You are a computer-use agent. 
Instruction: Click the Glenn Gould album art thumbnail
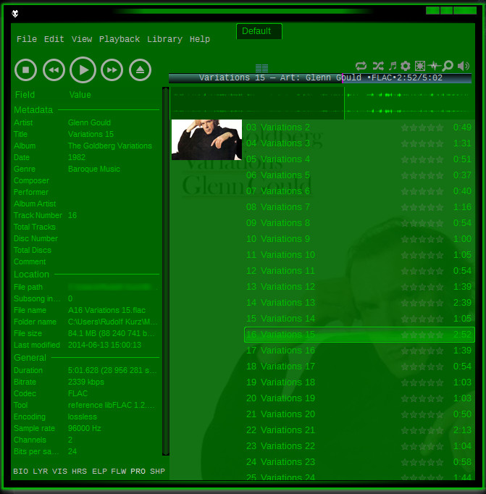click(206, 140)
